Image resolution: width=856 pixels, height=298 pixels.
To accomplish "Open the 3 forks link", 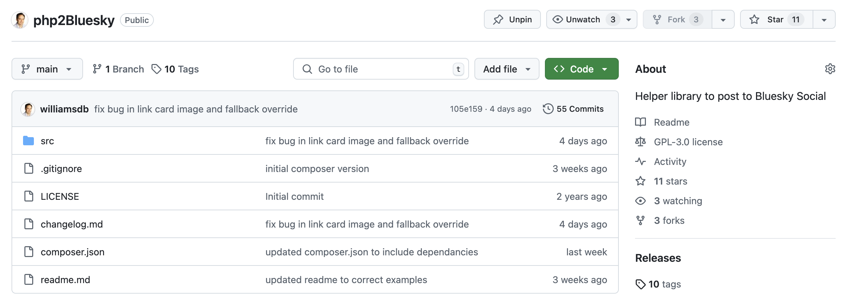I will [669, 220].
